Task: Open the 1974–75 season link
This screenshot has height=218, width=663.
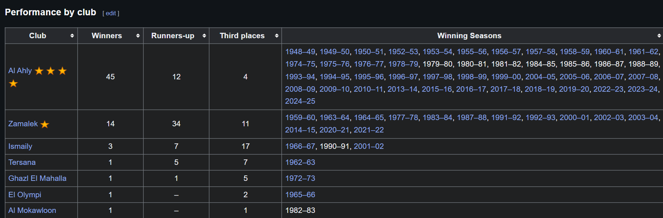Action: tap(300, 64)
